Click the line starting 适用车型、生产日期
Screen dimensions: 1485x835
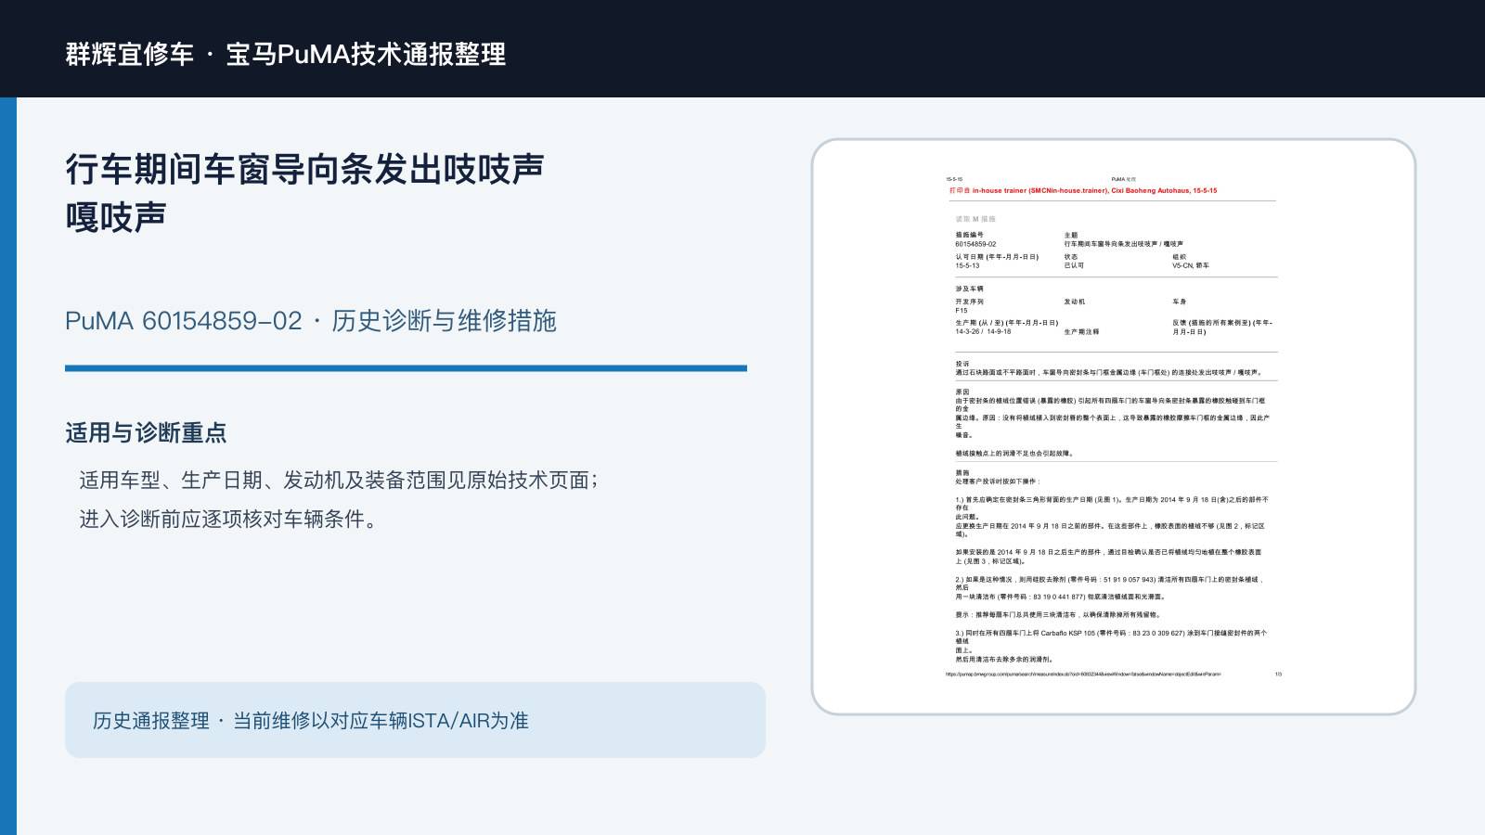pyautogui.click(x=339, y=480)
